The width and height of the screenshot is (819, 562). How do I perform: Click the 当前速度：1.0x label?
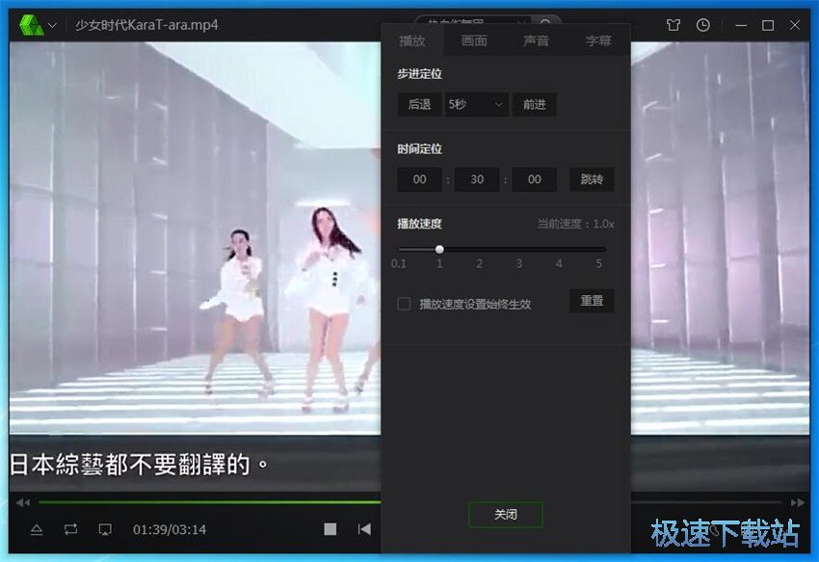[x=575, y=224]
